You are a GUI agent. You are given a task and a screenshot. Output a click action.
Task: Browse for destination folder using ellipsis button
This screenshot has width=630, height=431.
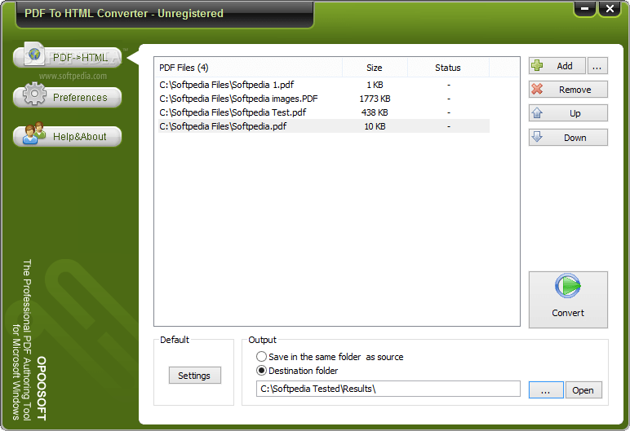coord(546,389)
